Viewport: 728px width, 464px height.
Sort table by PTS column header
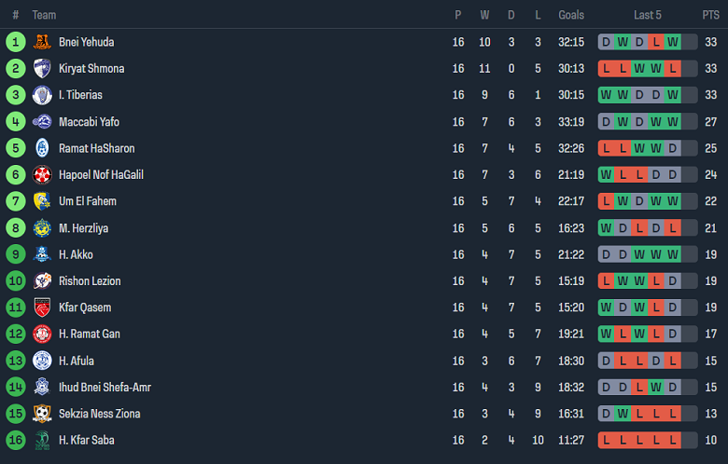710,15
